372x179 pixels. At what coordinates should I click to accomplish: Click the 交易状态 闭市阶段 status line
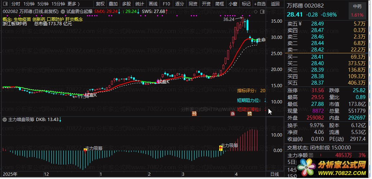pos(319,148)
